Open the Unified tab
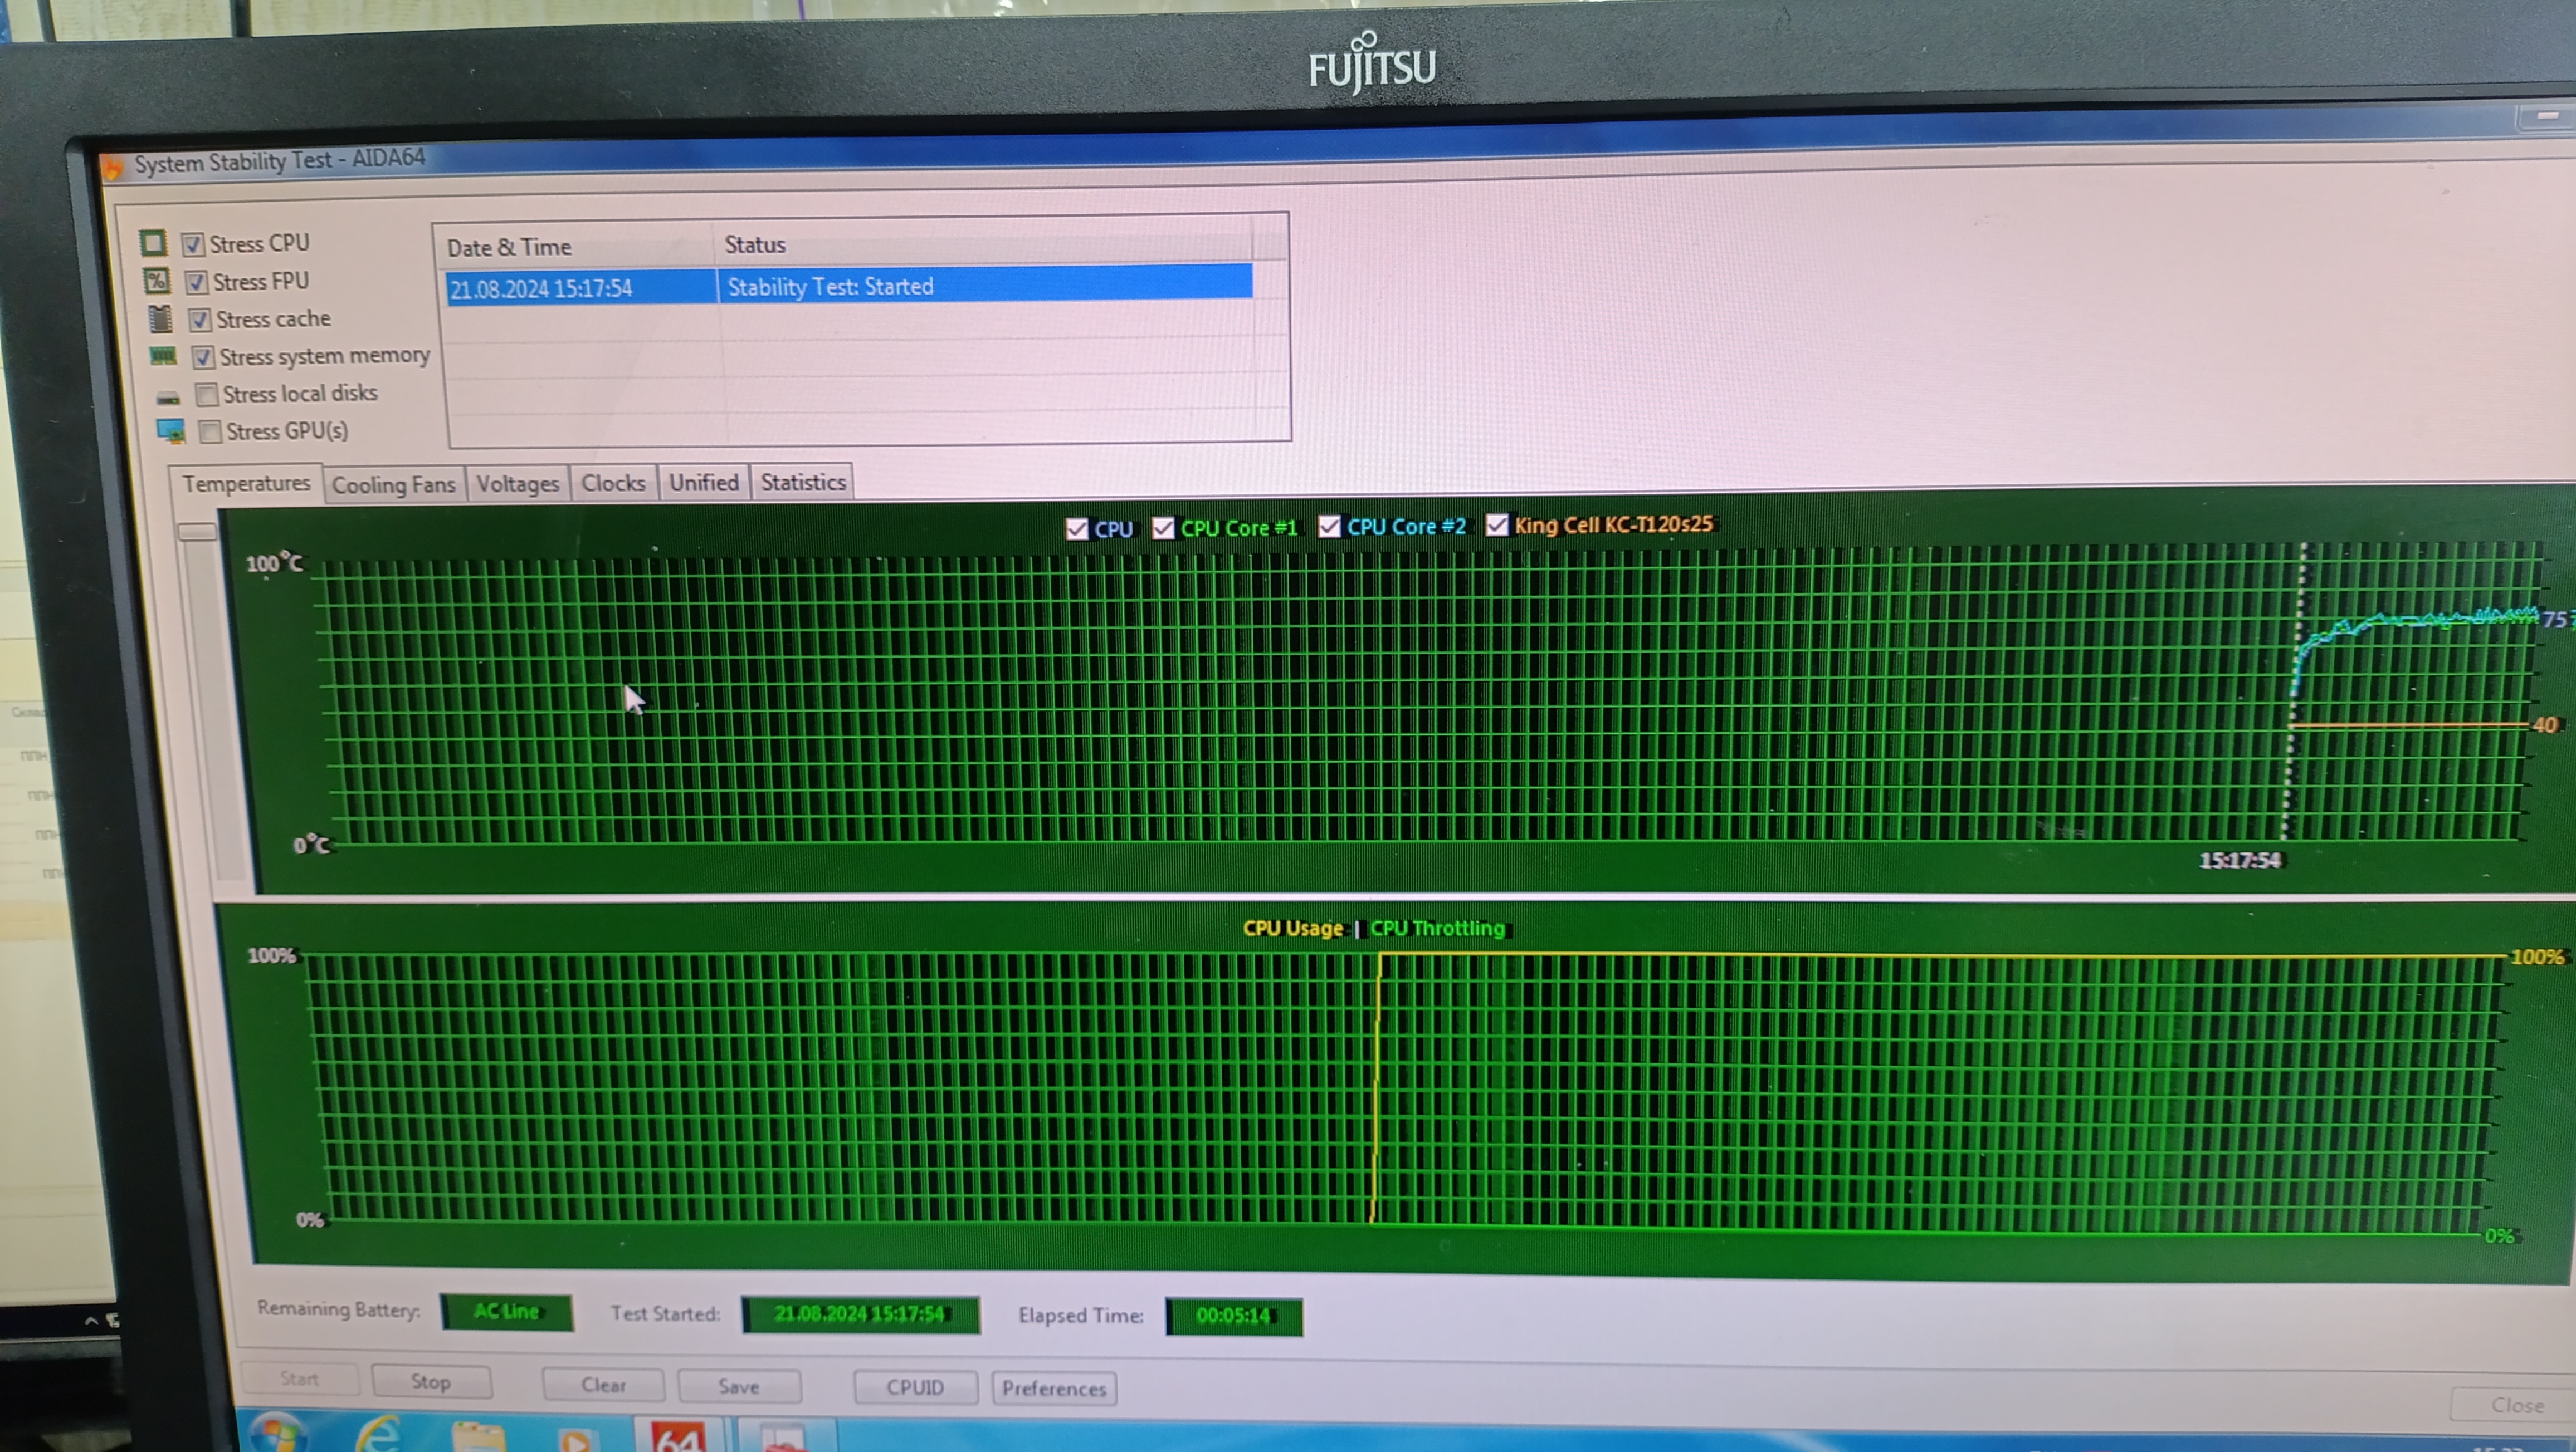The width and height of the screenshot is (2576, 1452). 703,482
